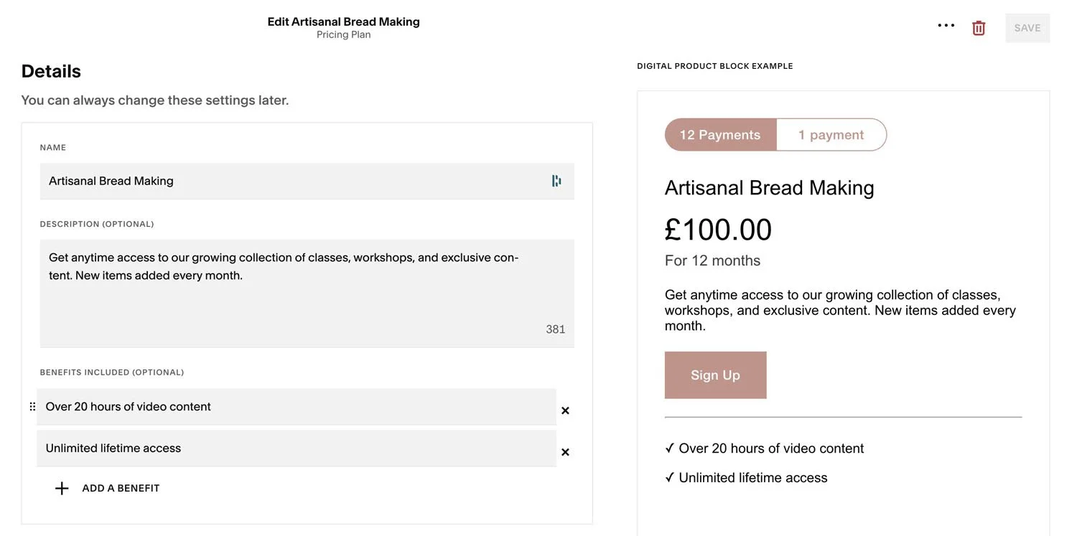Click the £100.00 price in preview

pos(718,230)
